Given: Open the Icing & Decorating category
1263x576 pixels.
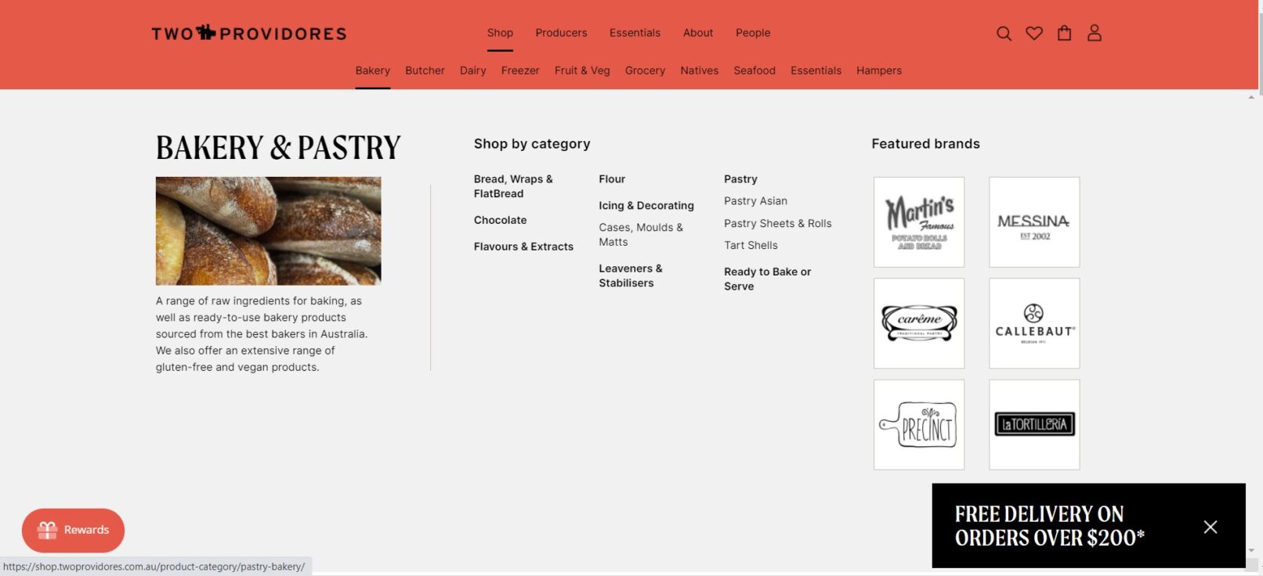Looking at the screenshot, I should pos(646,206).
